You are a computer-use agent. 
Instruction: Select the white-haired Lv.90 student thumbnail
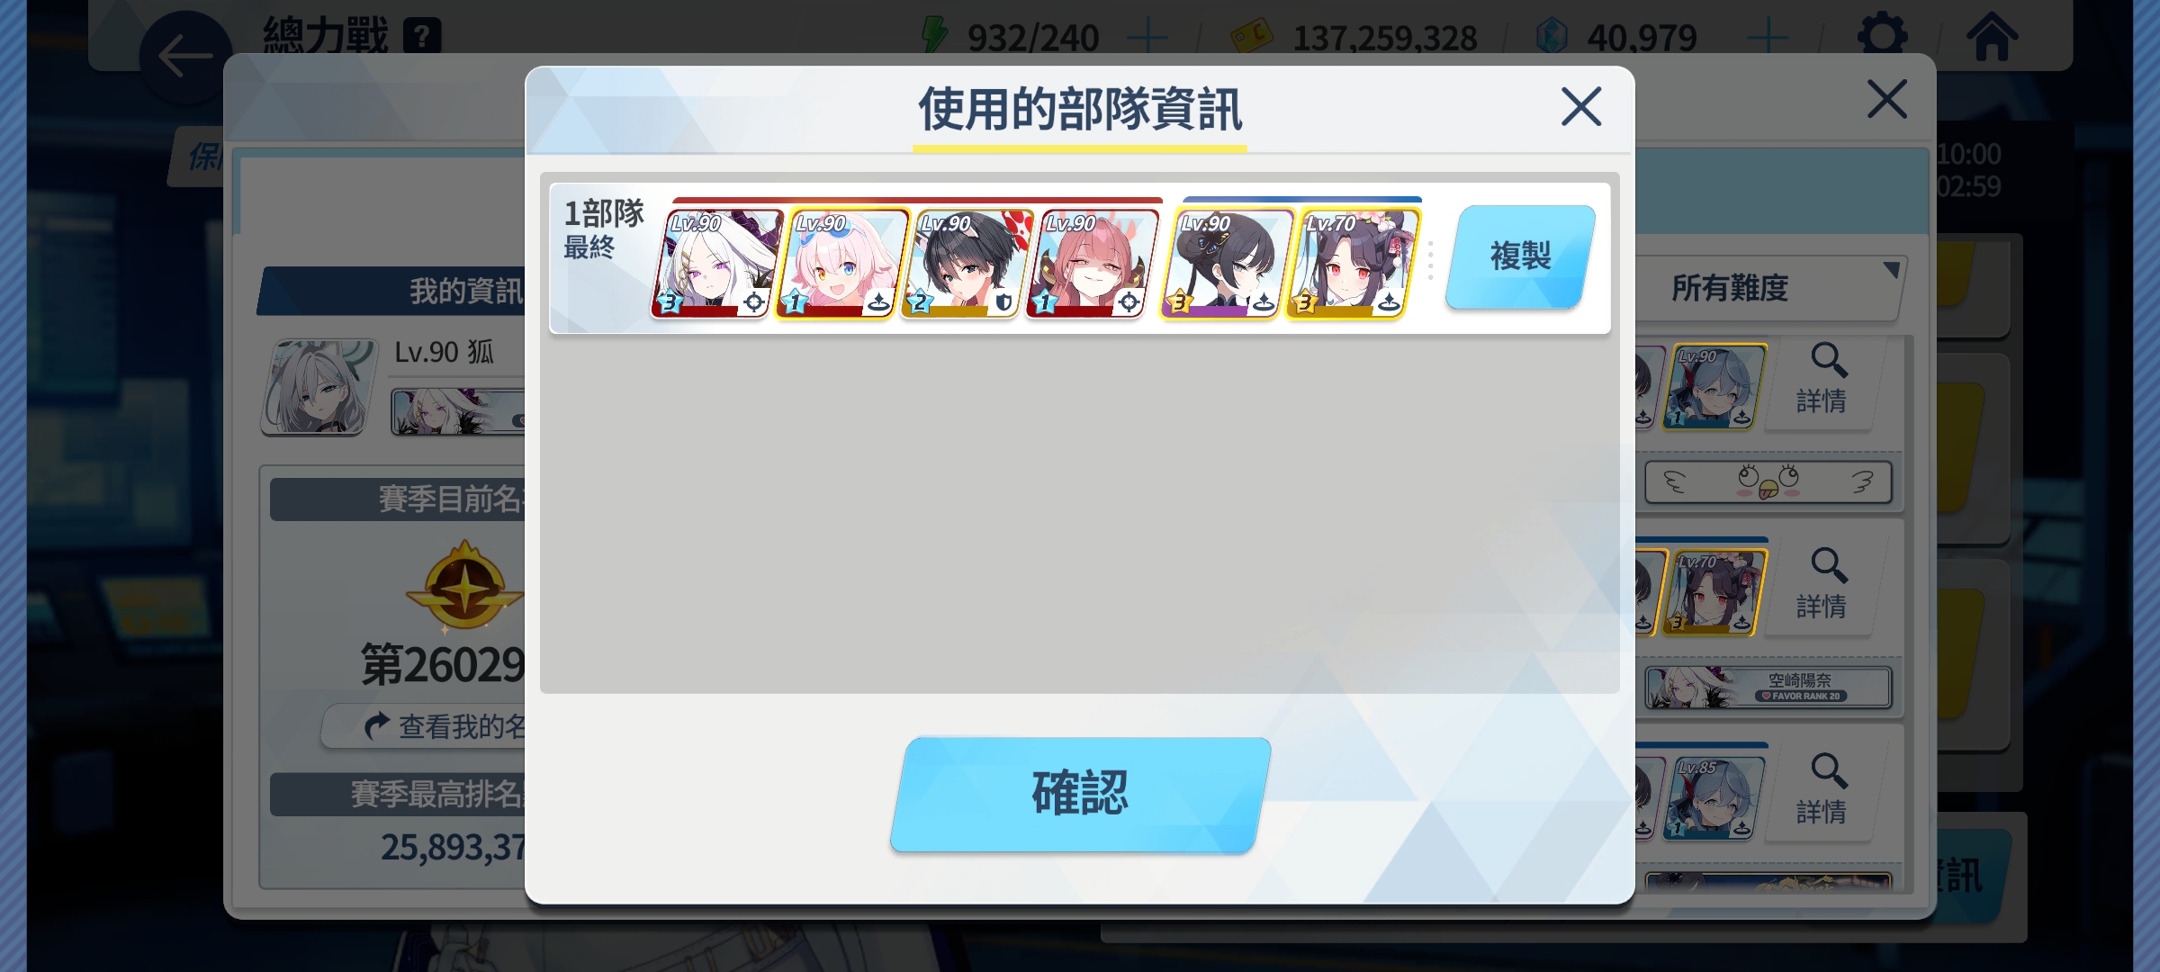coord(717,263)
